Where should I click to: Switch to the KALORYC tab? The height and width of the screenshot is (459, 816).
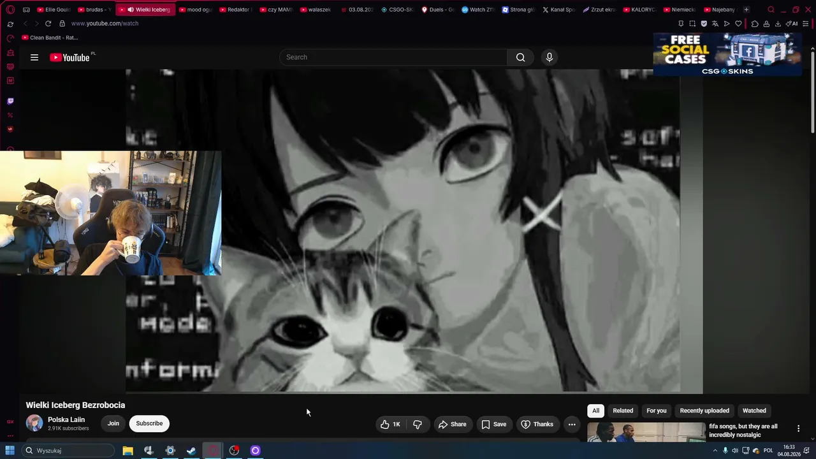(638, 10)
